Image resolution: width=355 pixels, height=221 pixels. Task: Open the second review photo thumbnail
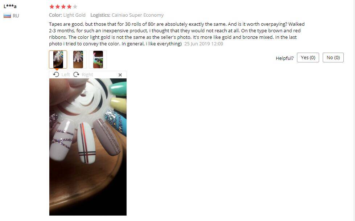(78, 60)
